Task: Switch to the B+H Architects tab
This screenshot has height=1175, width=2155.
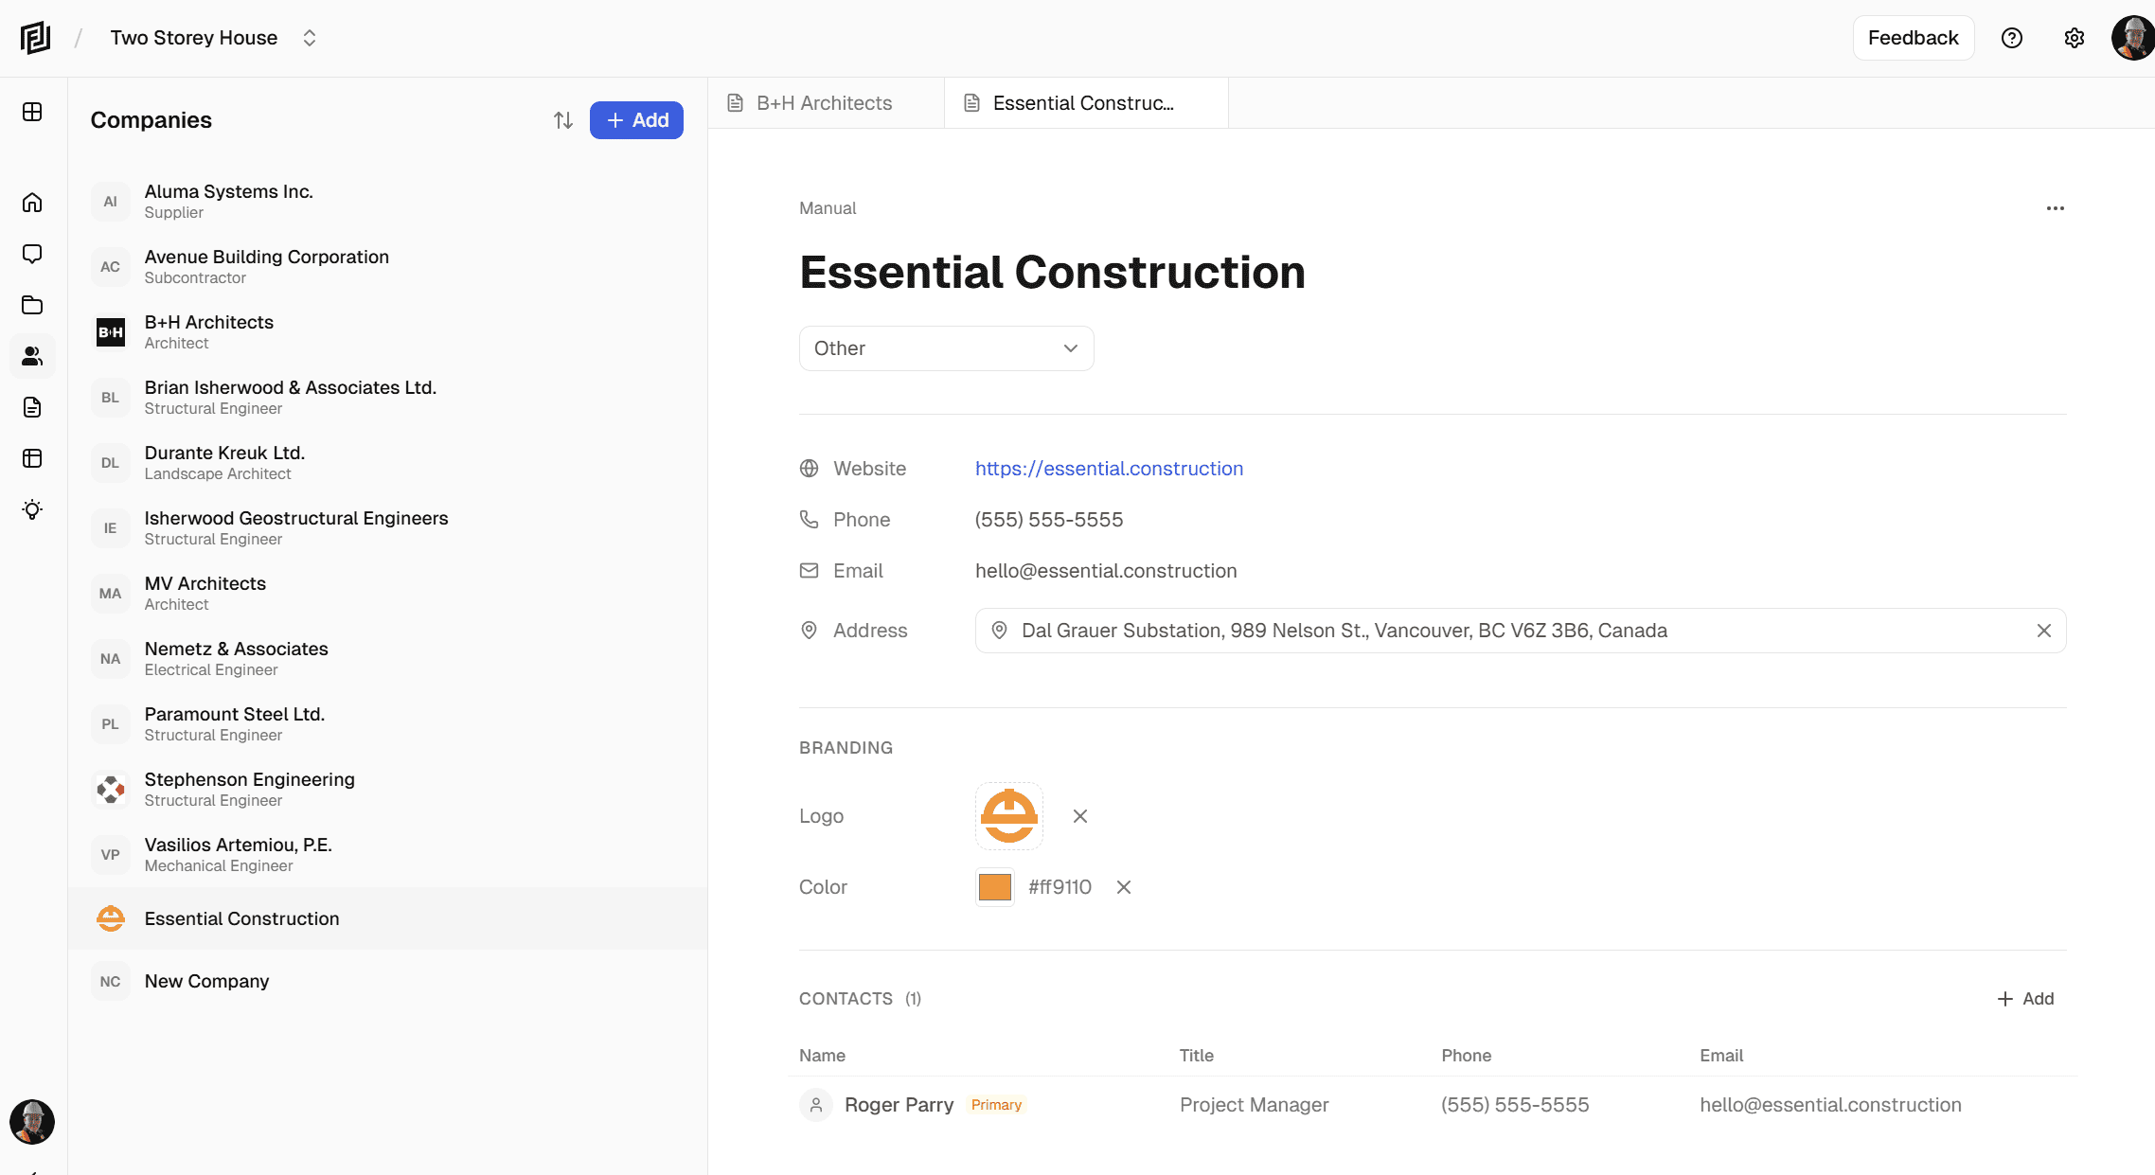Action: tap(823, 102)
